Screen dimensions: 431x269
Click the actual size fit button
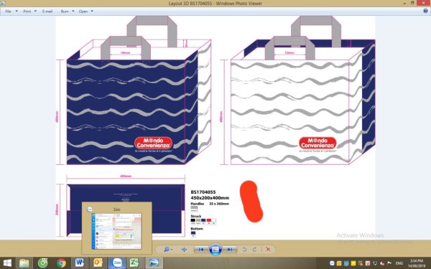(x=184, y=249)
